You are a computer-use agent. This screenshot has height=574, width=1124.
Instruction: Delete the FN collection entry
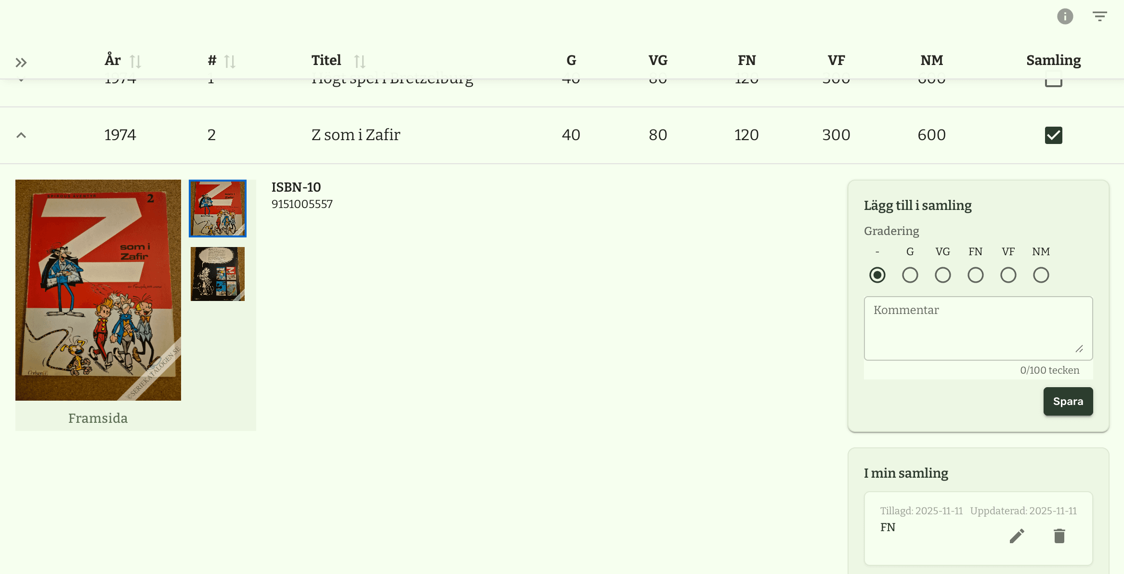pyautogui.click(x=1059, y=536)
